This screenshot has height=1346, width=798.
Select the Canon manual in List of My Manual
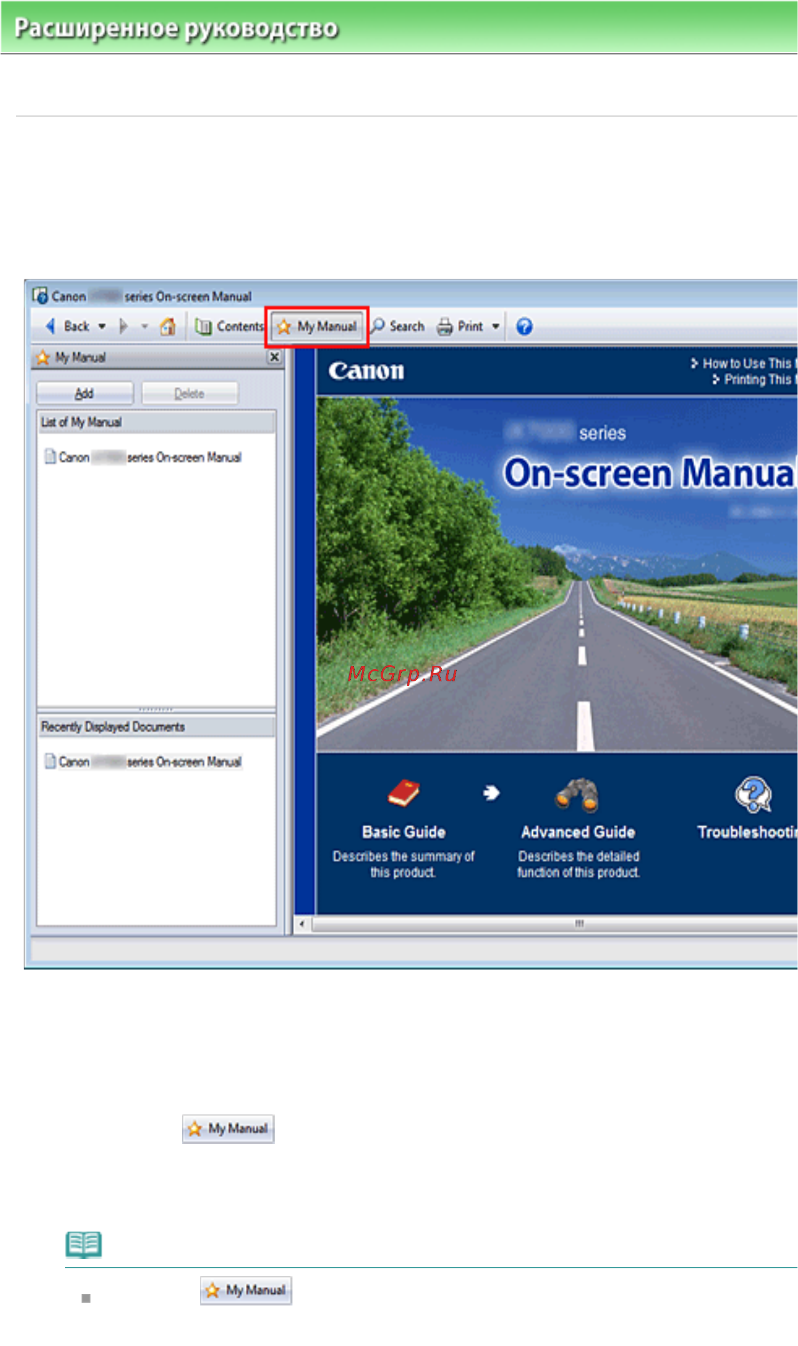click(x=143, y=457)
